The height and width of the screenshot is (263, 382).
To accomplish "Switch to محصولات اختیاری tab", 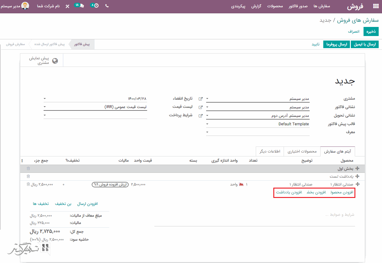I will [x=302, y=151].
